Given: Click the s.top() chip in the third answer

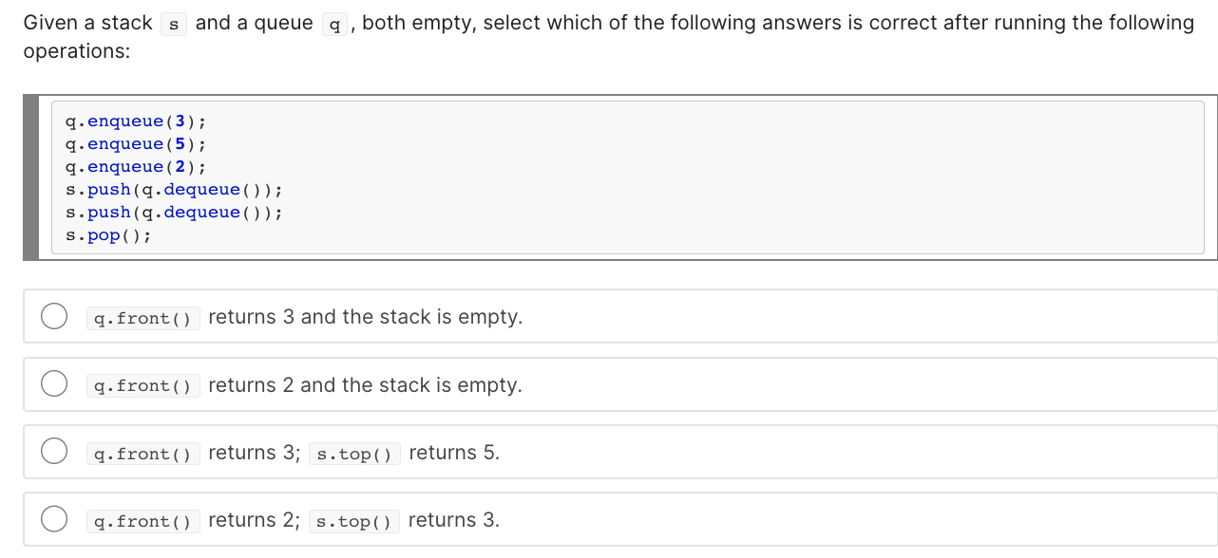Looking at the screenshot, I should tap(354, 454).
